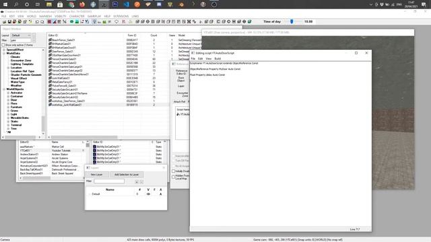431x242 pixels.
Task: Adjust the Time of day slider
Action: tap(292, 22)
